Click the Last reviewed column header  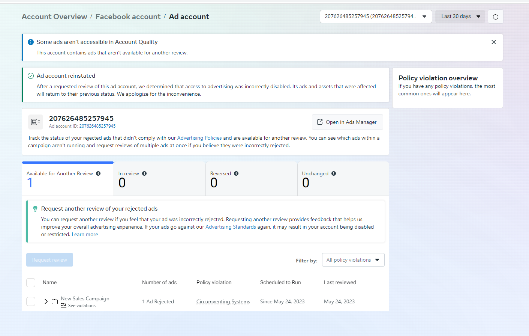tap(340, 282)
